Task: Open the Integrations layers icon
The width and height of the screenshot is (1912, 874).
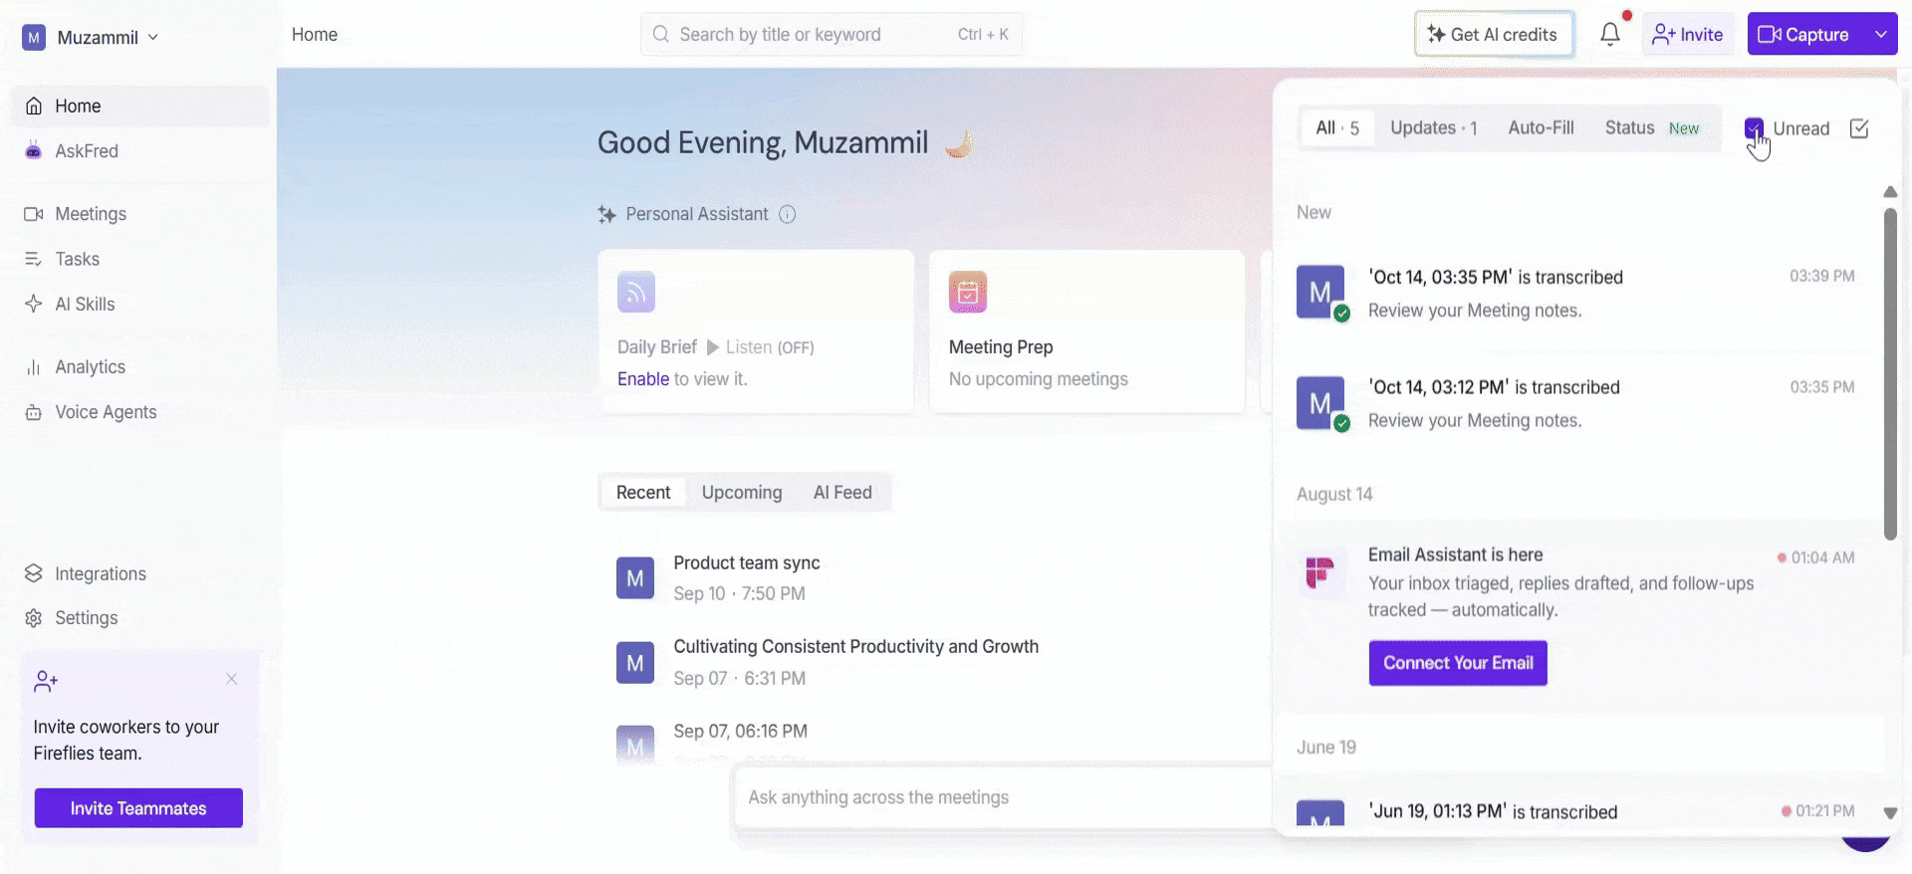Action: click(34, 573)
